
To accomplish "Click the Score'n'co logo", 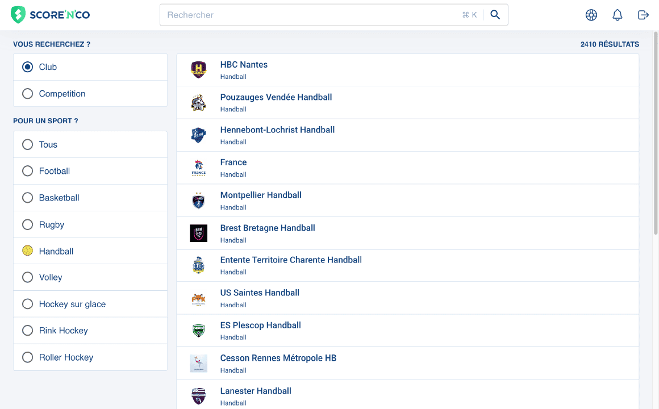I will [50, 15].
